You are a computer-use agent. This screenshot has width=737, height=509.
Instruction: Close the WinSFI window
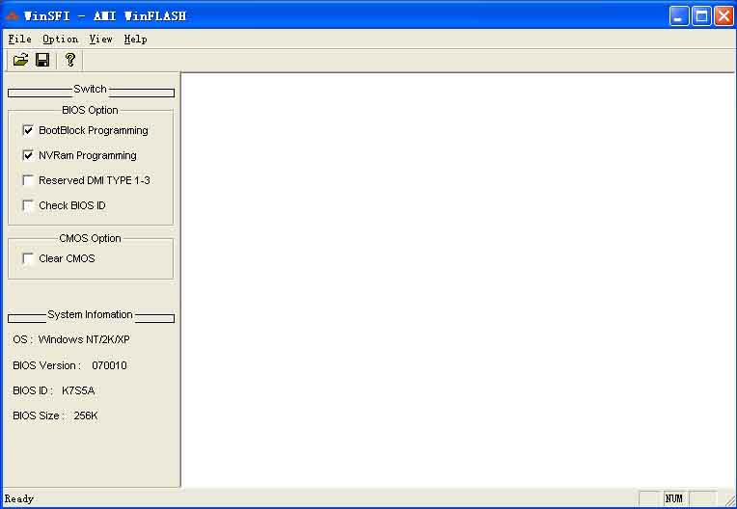[723, 16]
